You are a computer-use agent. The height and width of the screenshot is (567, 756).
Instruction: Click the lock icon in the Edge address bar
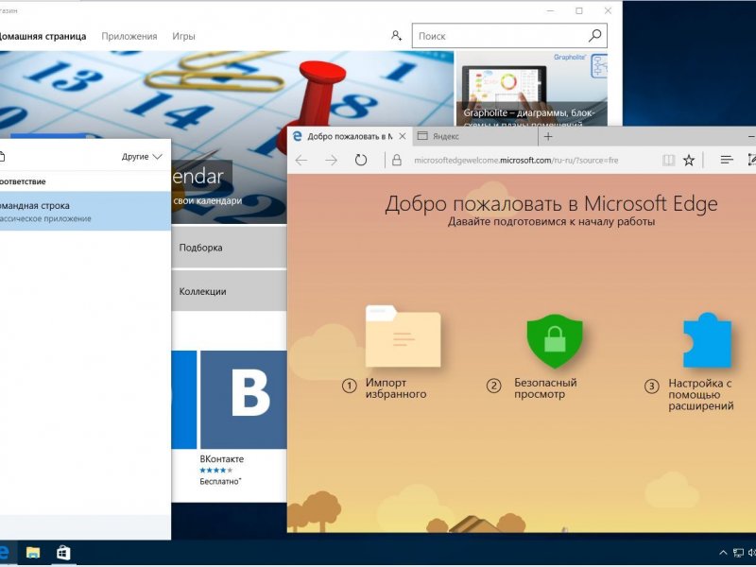pos(397,160)
